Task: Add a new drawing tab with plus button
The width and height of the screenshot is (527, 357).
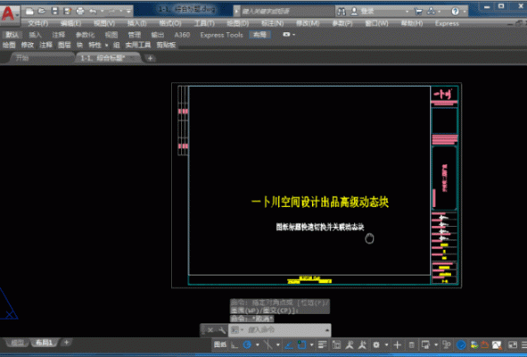Action: coord(150,58)
